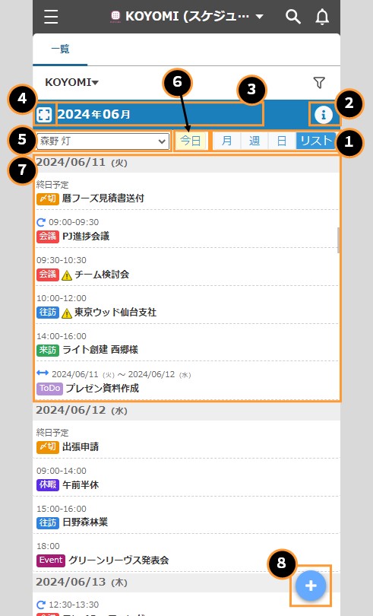The image size is (373, 616).
Task: Switch to 日 view
Action: coord(282,141)
